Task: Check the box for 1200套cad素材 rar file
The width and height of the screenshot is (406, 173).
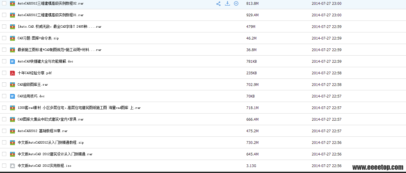Action: (4, 108)
